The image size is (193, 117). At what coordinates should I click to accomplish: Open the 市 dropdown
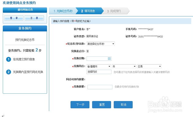click(x=124, y=66)
